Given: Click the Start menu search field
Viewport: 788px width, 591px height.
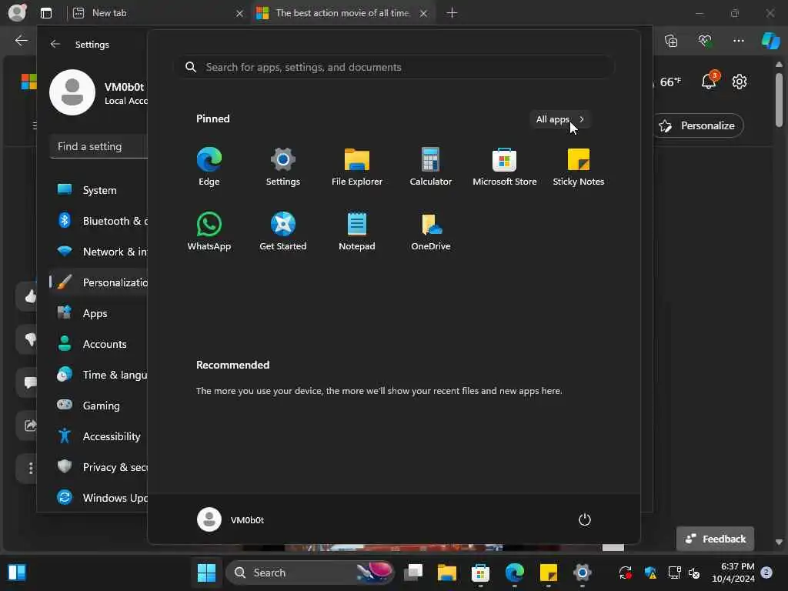Looking at the screenshot, I should pyautogui.click(x=395, y=67).
